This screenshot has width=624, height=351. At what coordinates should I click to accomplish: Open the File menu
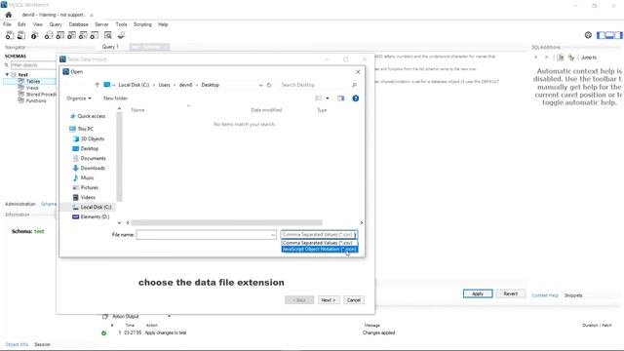(x=7, y=24)
